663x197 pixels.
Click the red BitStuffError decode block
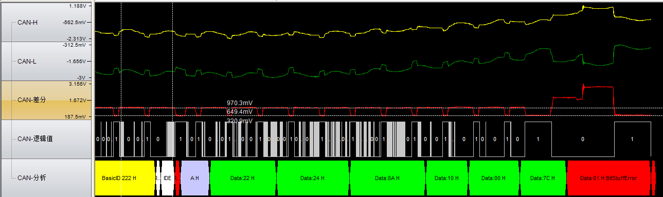(608, 178)
